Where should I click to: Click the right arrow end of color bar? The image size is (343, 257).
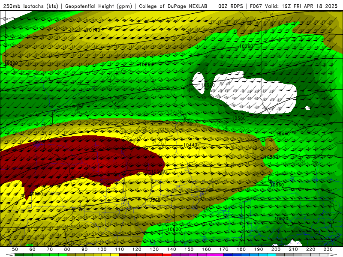[333, 255]
